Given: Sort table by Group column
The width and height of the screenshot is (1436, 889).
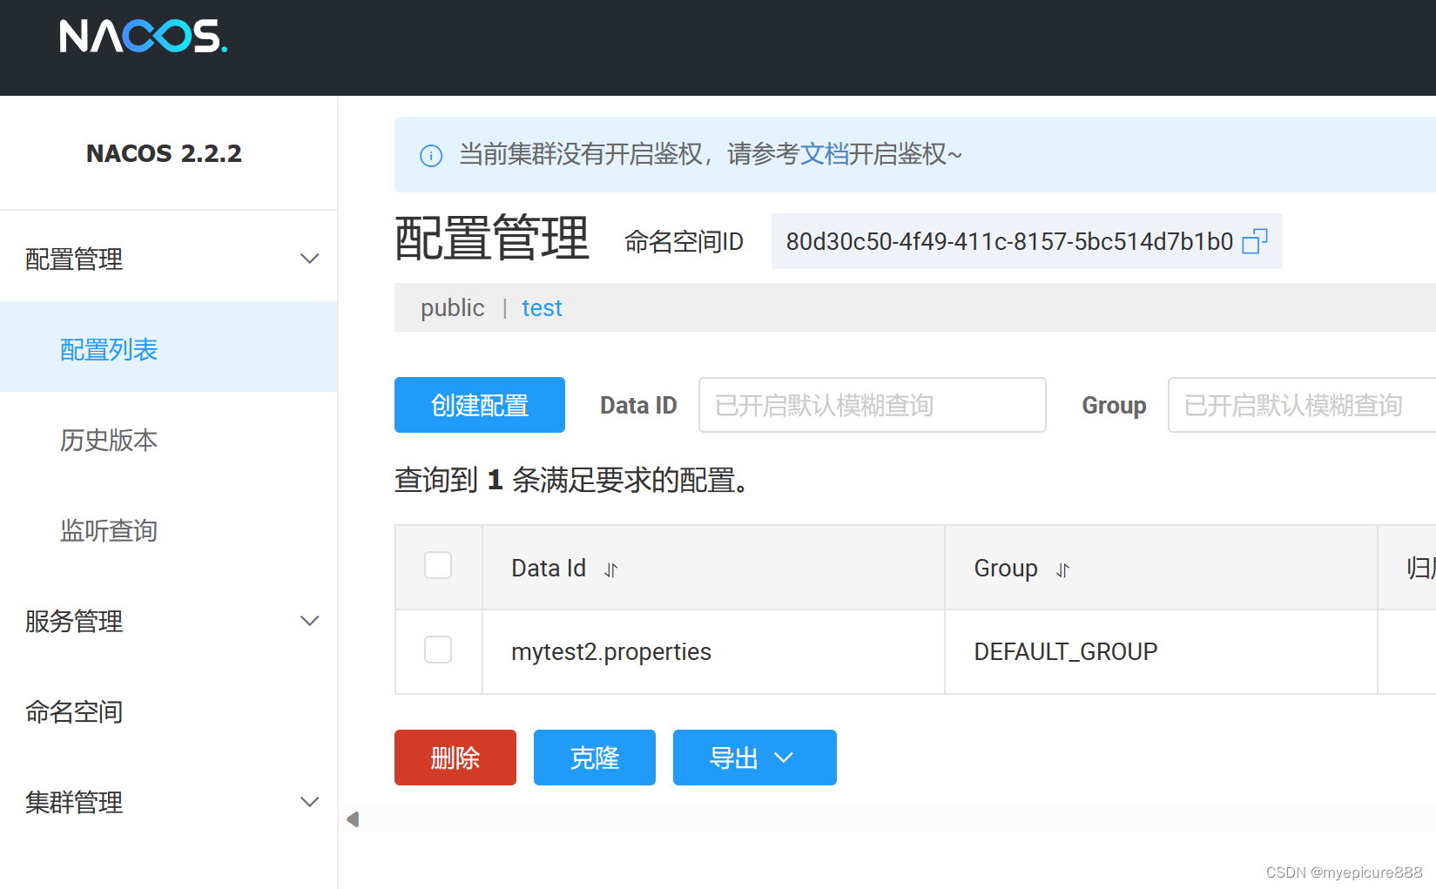Looking at the screenshot, I should click(x=1062, y=570).
